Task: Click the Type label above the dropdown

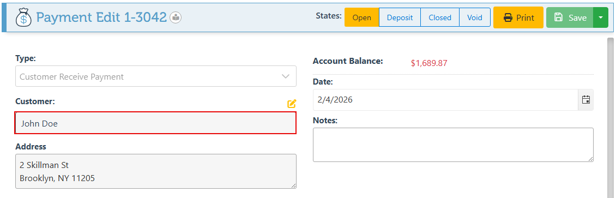Action: coord(26,58)
